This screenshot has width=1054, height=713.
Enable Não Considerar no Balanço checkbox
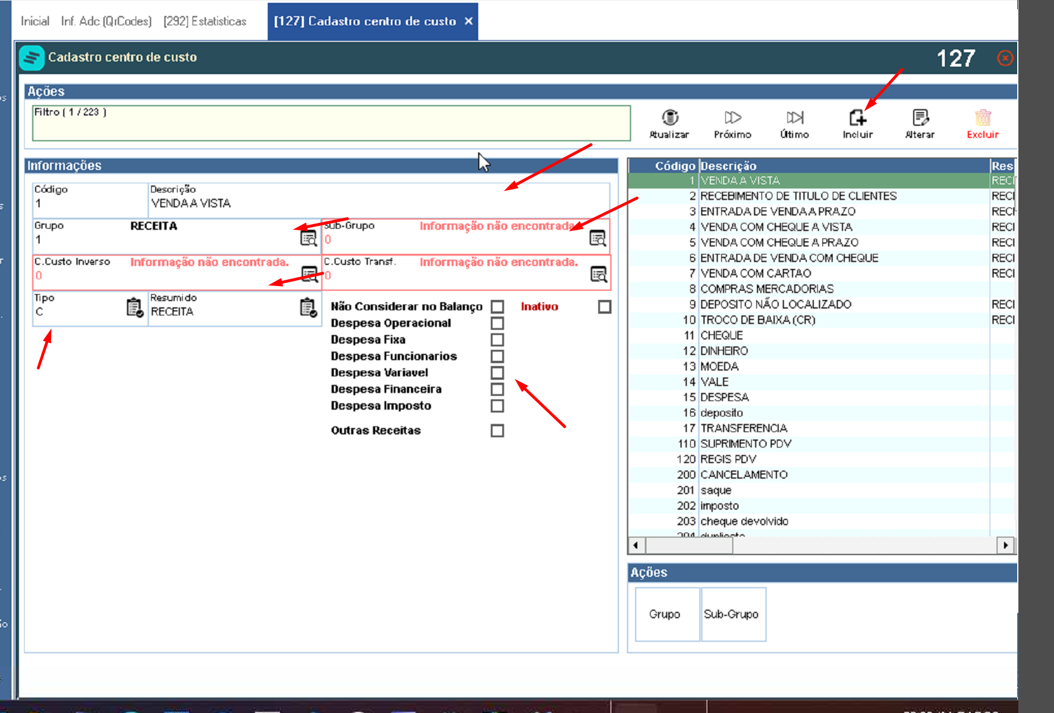(497, 307)
